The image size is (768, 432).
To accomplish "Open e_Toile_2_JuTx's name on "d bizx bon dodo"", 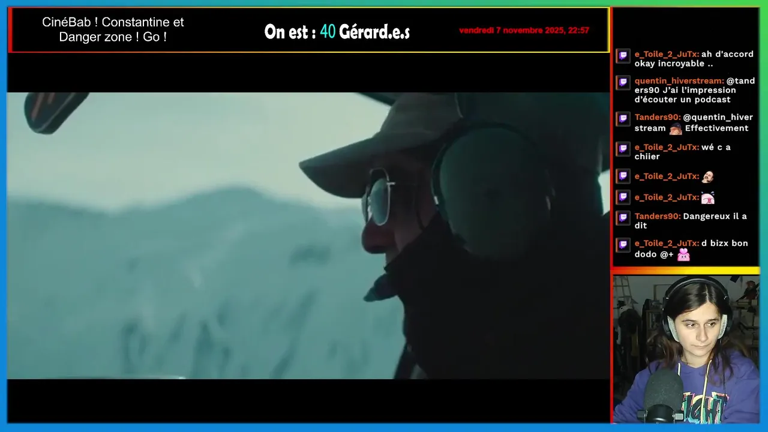I will click(x=667, y=244).
